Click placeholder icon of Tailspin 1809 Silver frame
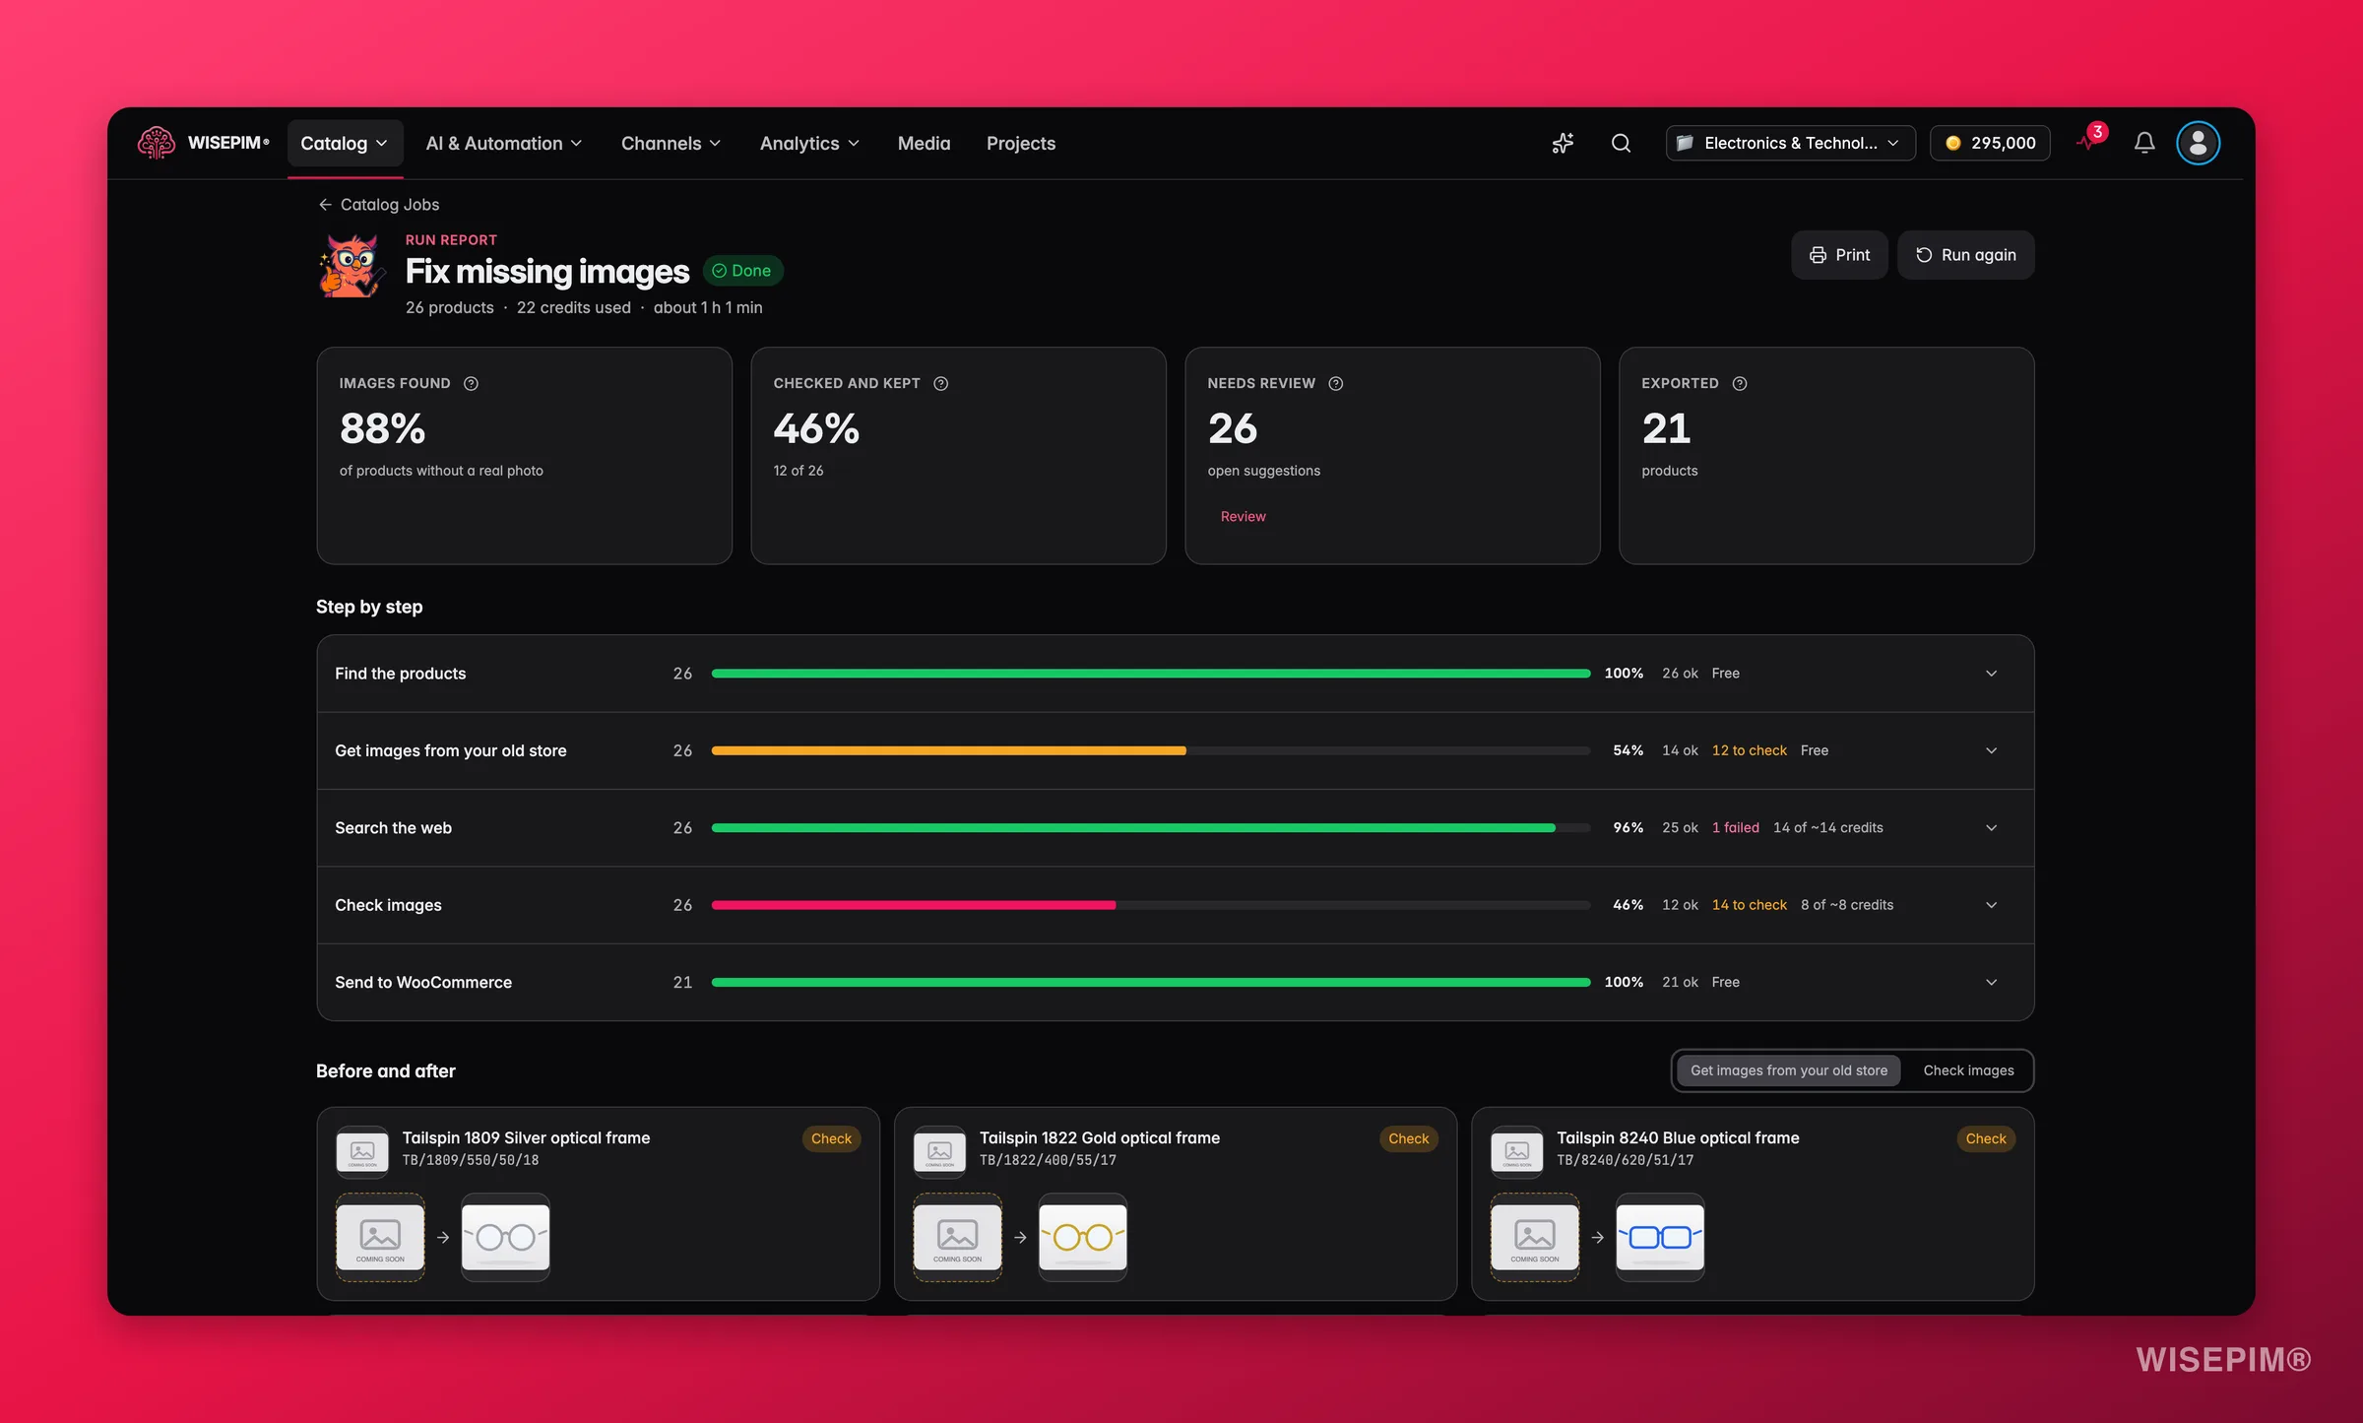 pyautogui.click(x=362, y=1151)
